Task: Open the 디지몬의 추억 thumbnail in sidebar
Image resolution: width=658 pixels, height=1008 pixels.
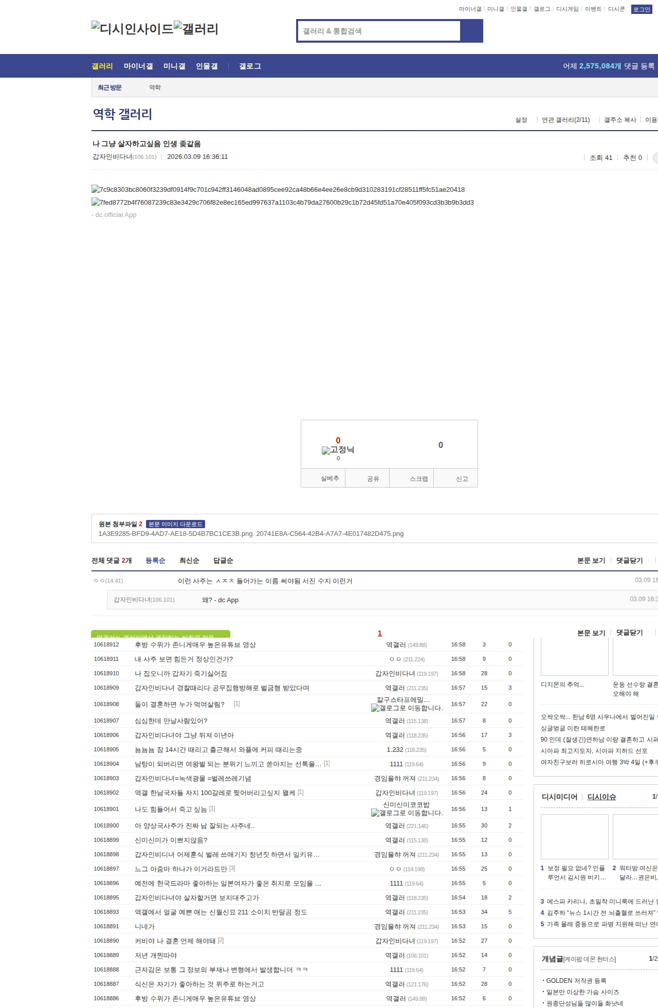Action: coord(574,657)
